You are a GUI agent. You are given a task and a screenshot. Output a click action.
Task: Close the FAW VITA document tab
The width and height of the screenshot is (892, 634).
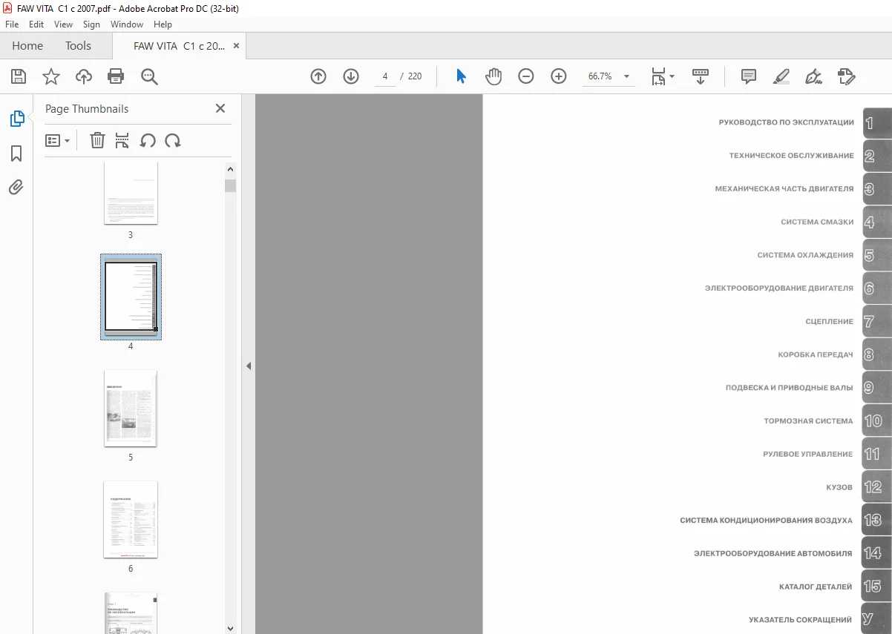[x=237, y=45]
